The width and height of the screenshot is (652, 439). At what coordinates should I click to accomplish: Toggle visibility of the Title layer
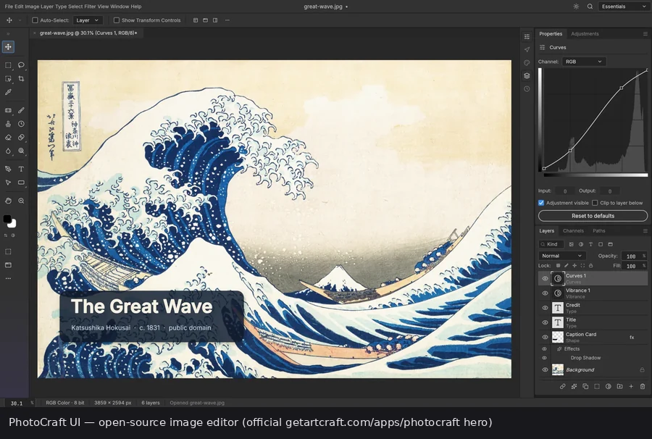point(545,322)
